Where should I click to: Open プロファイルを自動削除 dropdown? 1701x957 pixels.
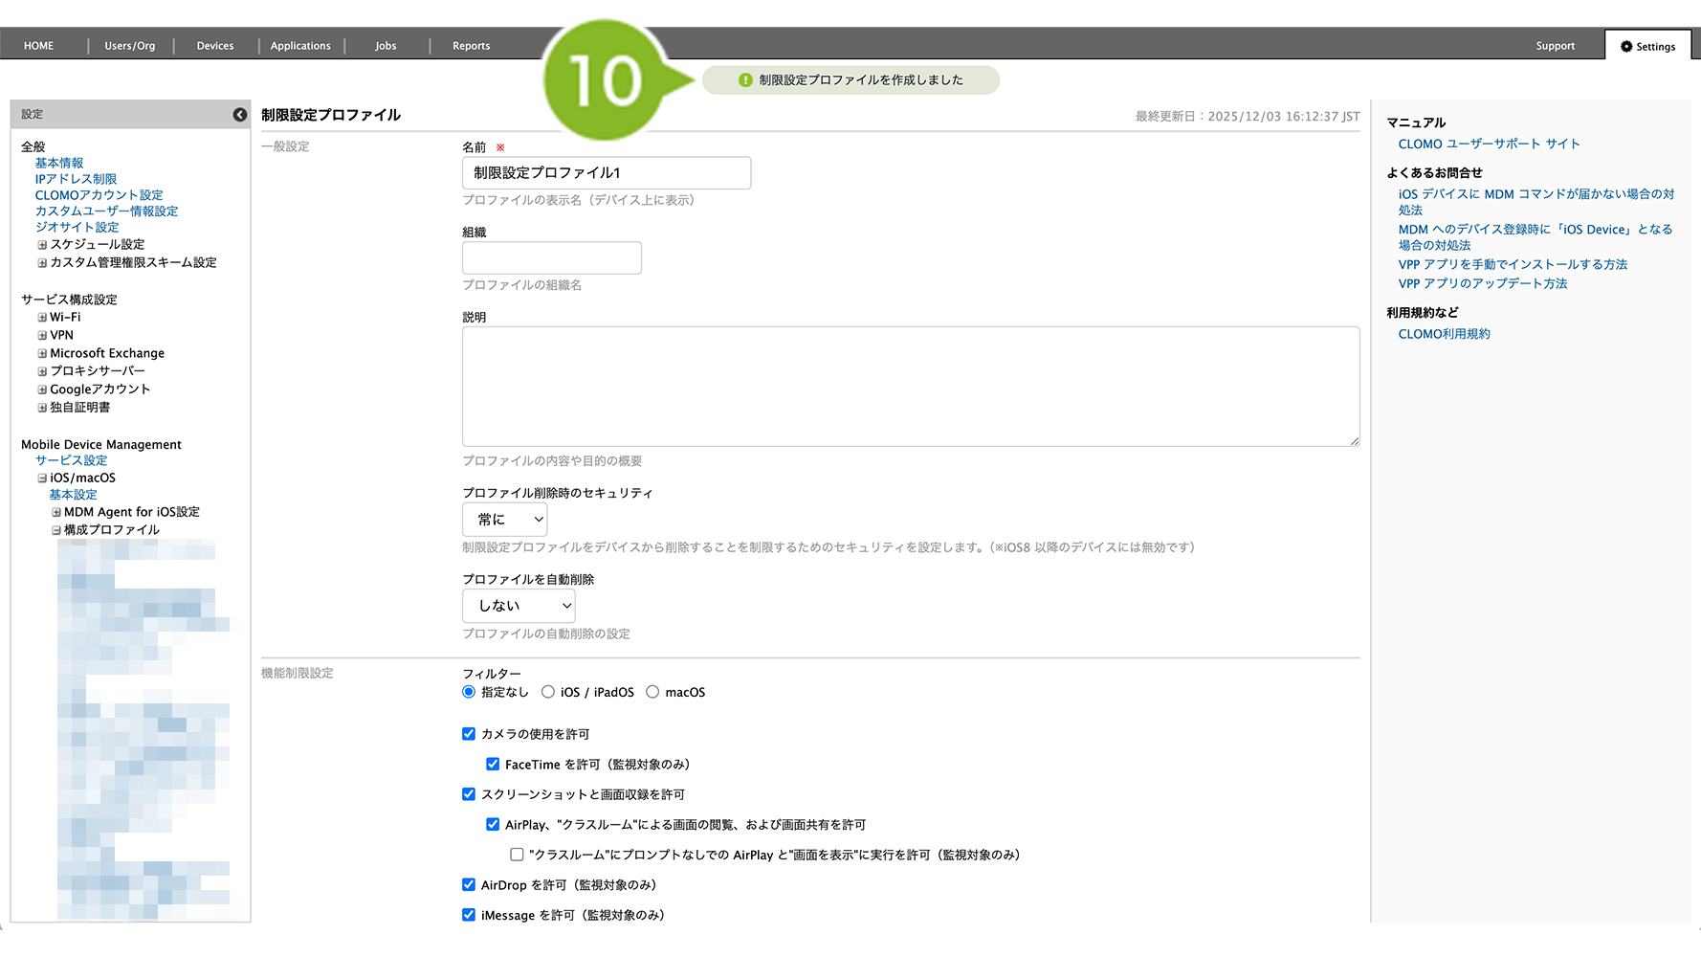pos(519,606)
